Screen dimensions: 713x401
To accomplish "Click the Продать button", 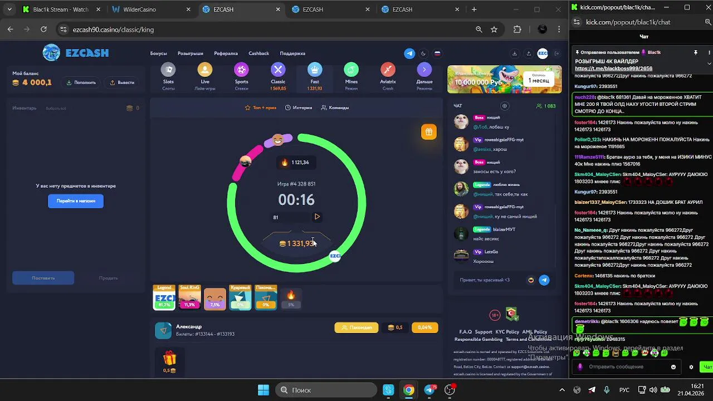I will coord(108,278).
